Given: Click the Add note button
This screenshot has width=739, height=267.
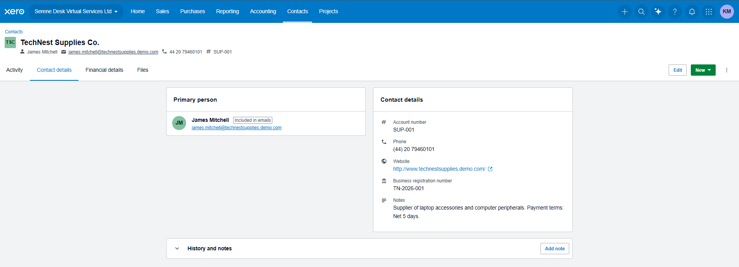Looking at the screenshot, I should coord(555,249).
